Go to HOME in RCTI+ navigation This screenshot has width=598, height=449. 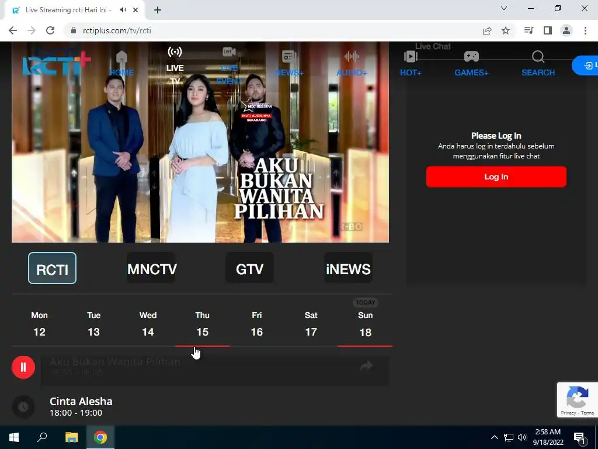[x=121, y=64]
